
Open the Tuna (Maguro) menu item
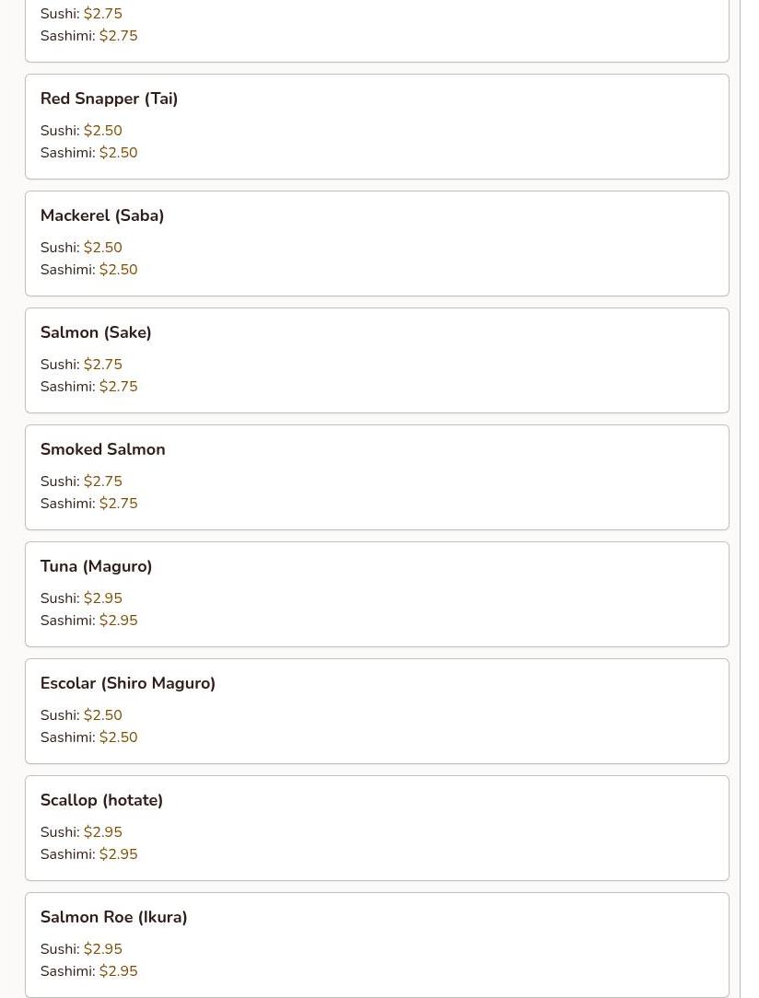[x=96, y=566]
